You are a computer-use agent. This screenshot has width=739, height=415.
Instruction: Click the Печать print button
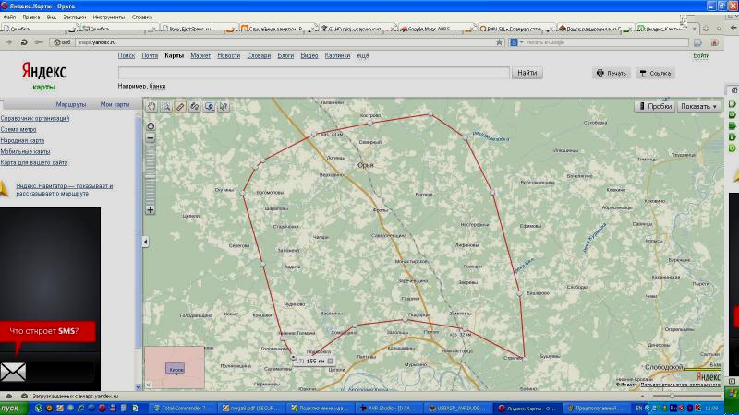tap(611, 73)
